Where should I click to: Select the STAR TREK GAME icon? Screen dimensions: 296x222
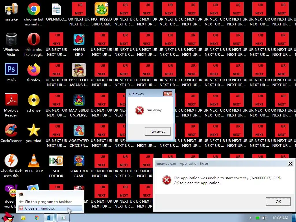(79, 161)
